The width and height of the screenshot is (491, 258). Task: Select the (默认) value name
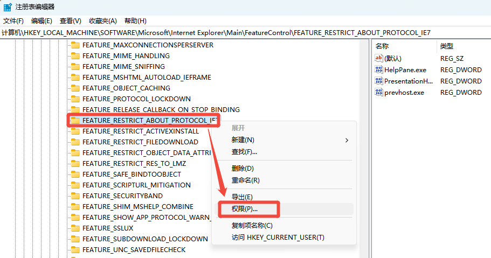pyautogui.click(x=393, y=59)
